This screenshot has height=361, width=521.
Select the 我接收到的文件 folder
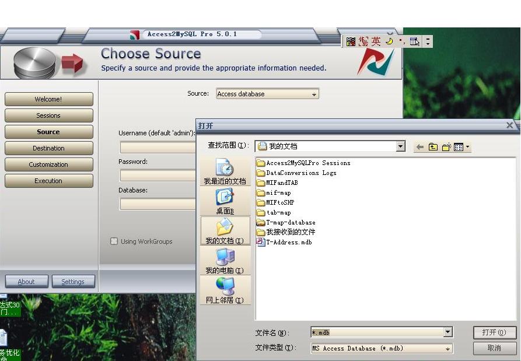point(286,232)
